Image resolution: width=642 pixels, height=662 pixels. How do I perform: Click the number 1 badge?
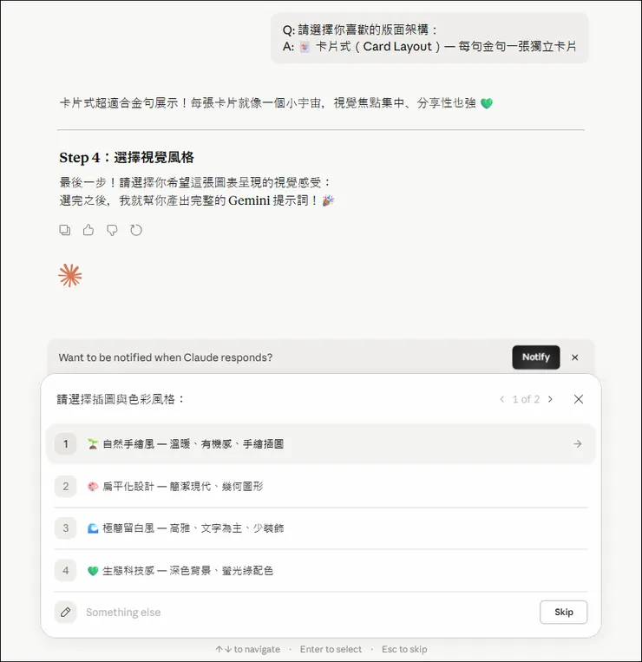click(65, 443)
